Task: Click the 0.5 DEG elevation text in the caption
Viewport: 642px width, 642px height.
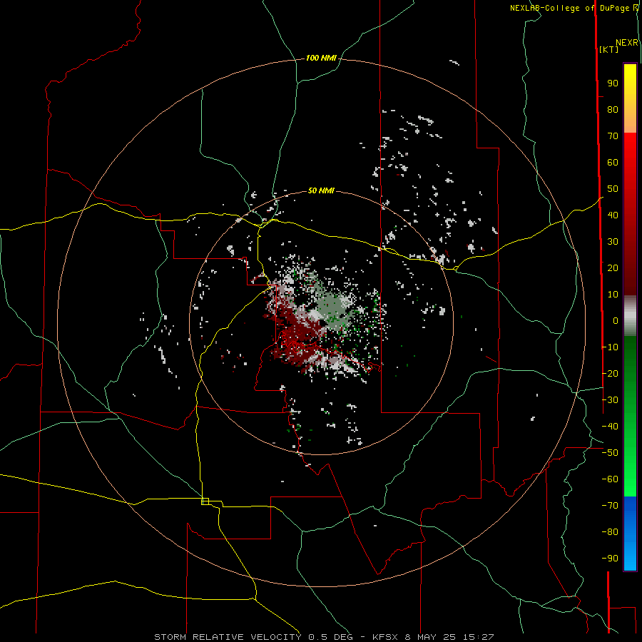Action: click(x=330, y=637)
